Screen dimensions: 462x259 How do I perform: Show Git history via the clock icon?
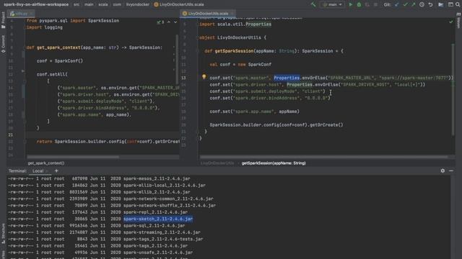point(422,4)
